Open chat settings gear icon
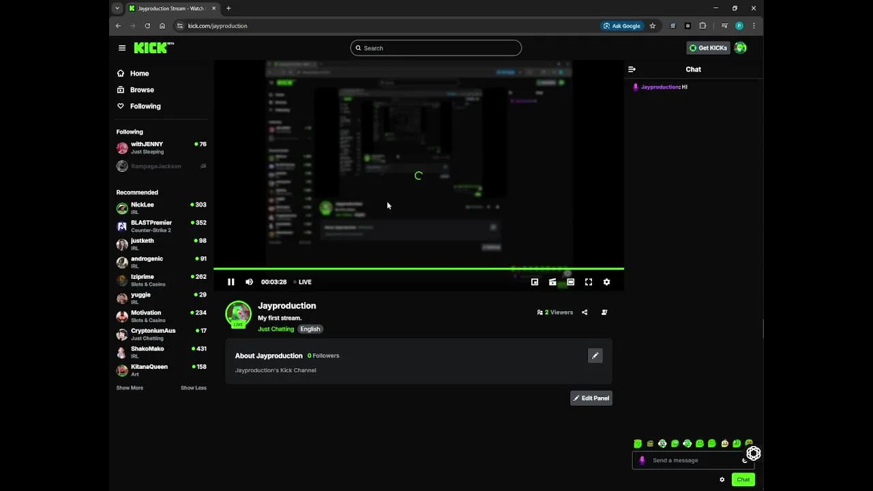Image resolution: width=873 pixels, height=491 pixels. [722, 479]
